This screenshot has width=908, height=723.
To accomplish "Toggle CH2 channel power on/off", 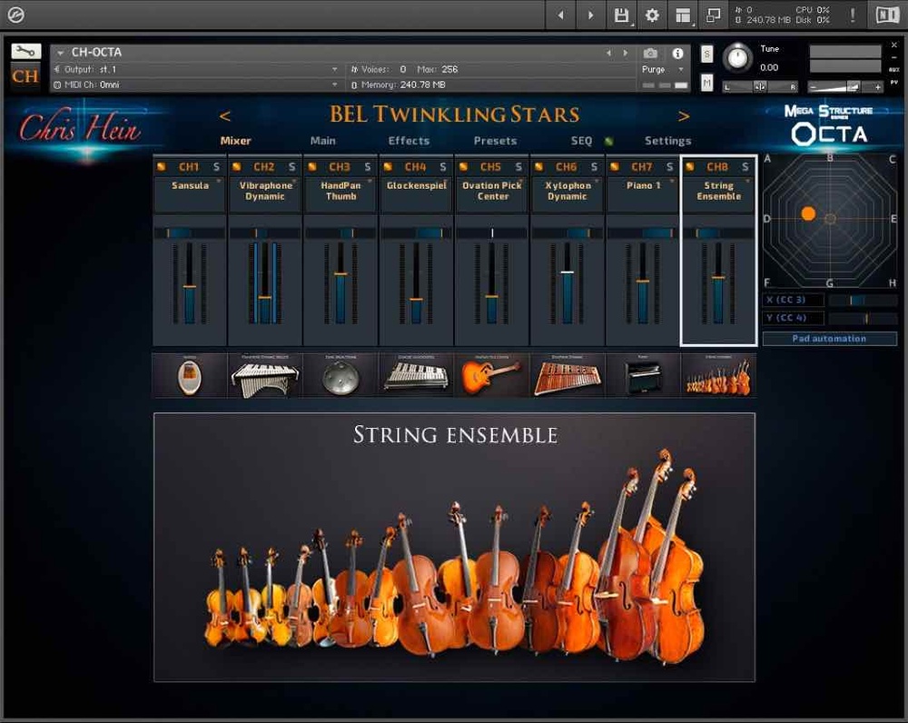I will [237, 167].
